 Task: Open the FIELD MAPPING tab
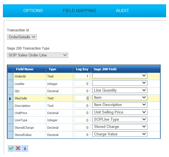(x=79, y=11)
